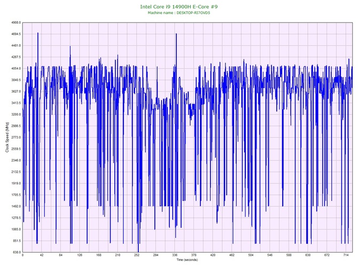Click the 1278.5 y-axis value
Image resolution: width=358 pixels, height=269 pixels.
(16, 218)
